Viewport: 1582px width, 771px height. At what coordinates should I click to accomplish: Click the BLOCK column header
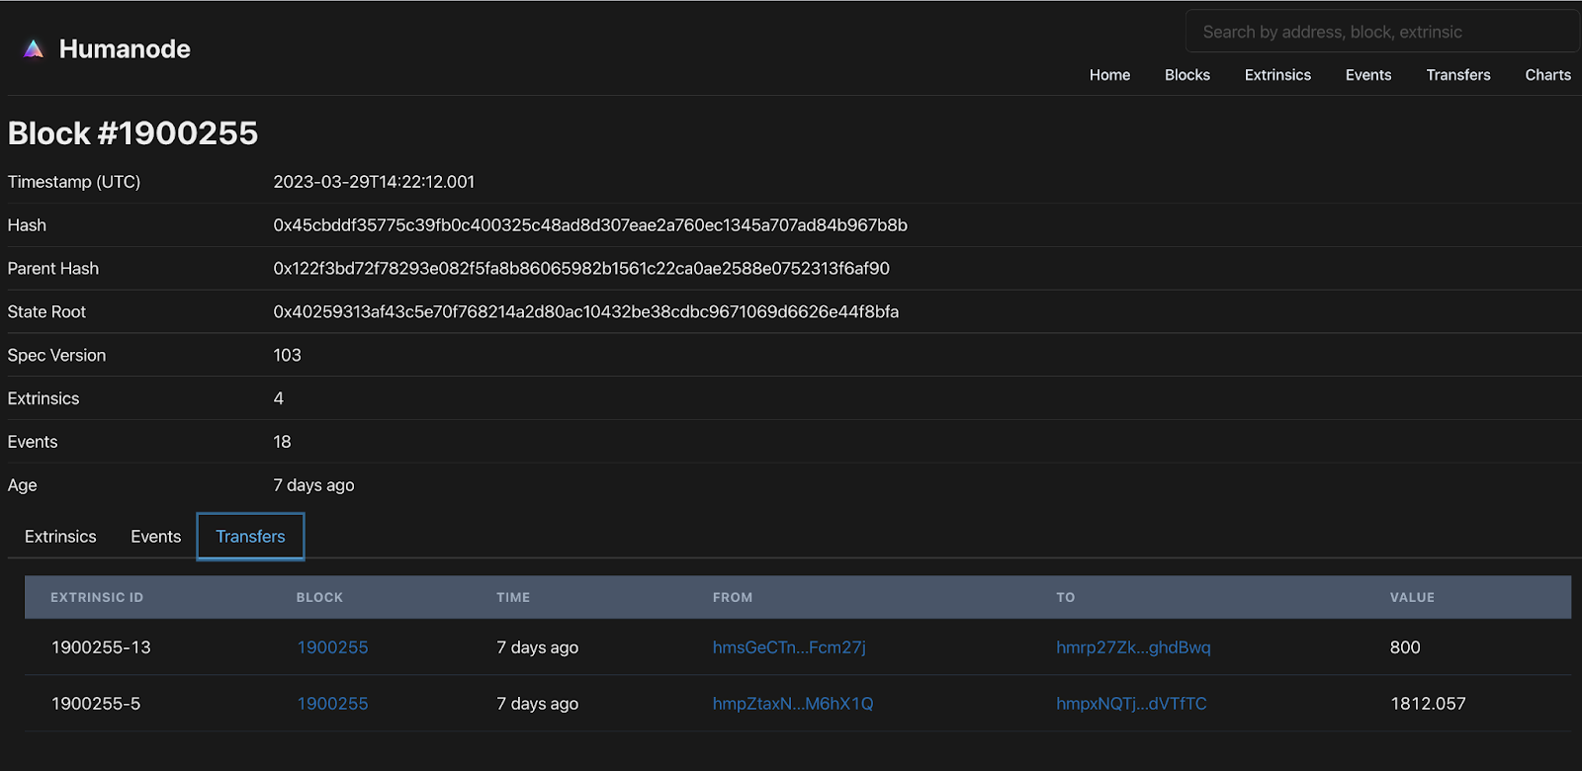(319, 598)
